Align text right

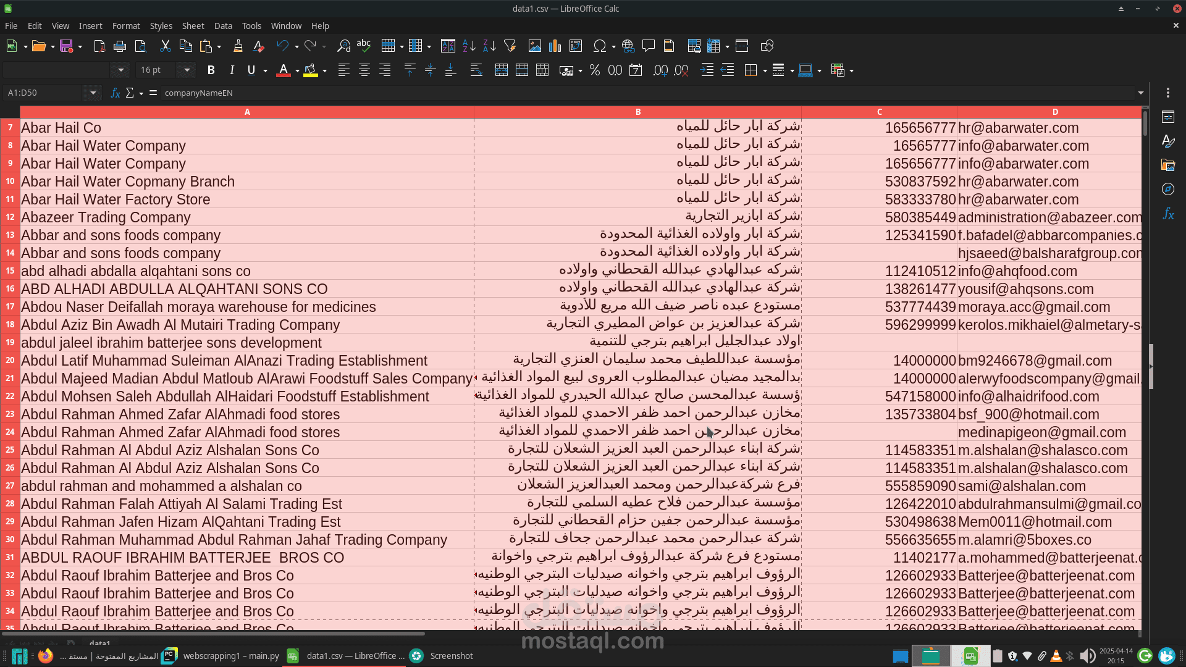click(x=385, y=70)
